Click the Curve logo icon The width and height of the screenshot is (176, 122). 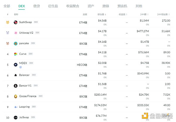click(x=16, y=54)
